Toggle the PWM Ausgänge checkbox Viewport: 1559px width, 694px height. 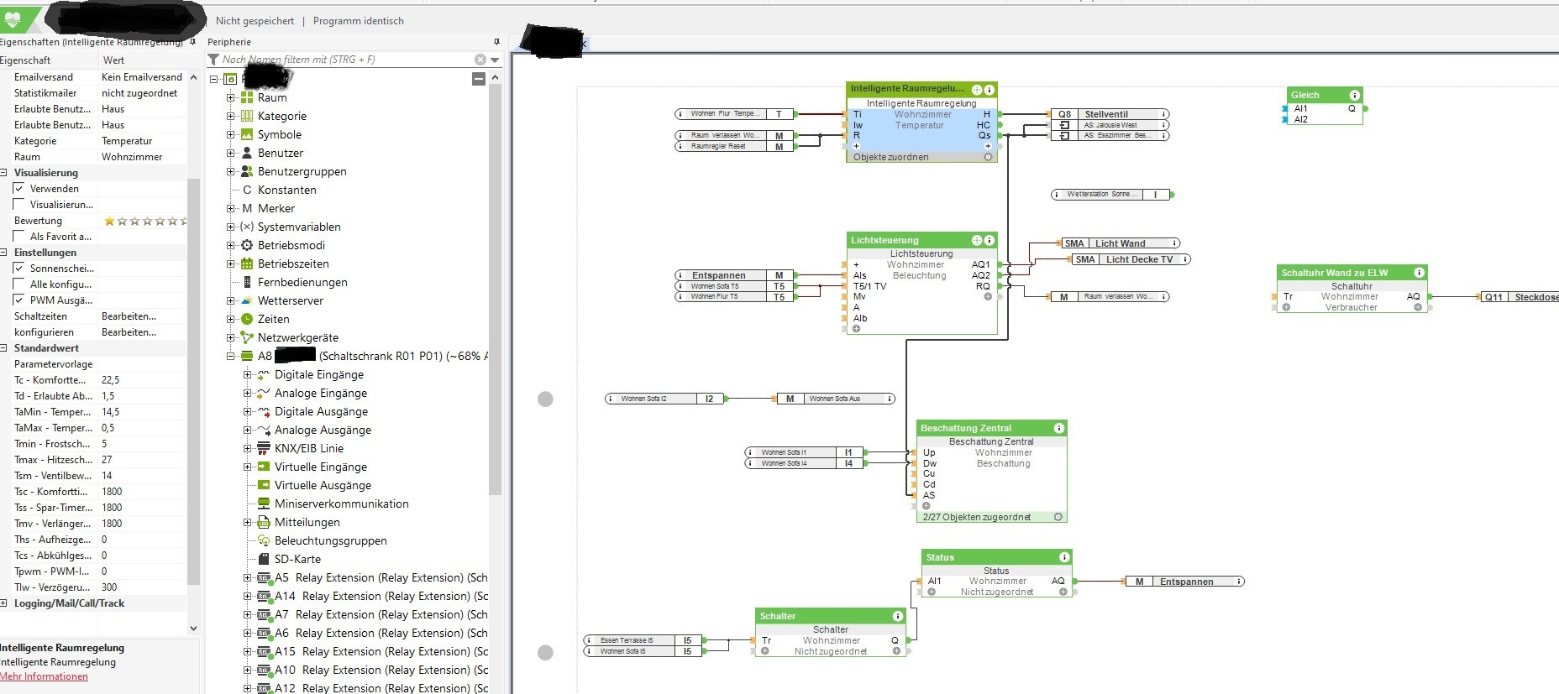[18, 300]
